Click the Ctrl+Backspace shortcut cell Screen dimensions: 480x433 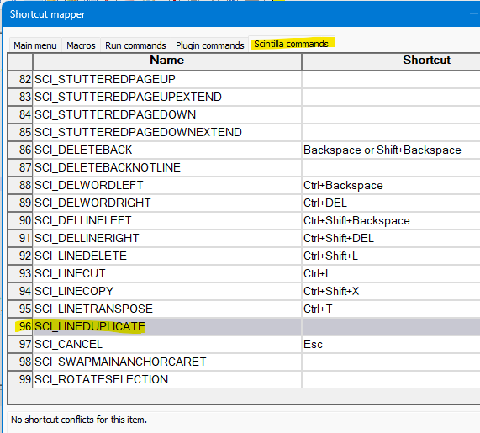391,185
